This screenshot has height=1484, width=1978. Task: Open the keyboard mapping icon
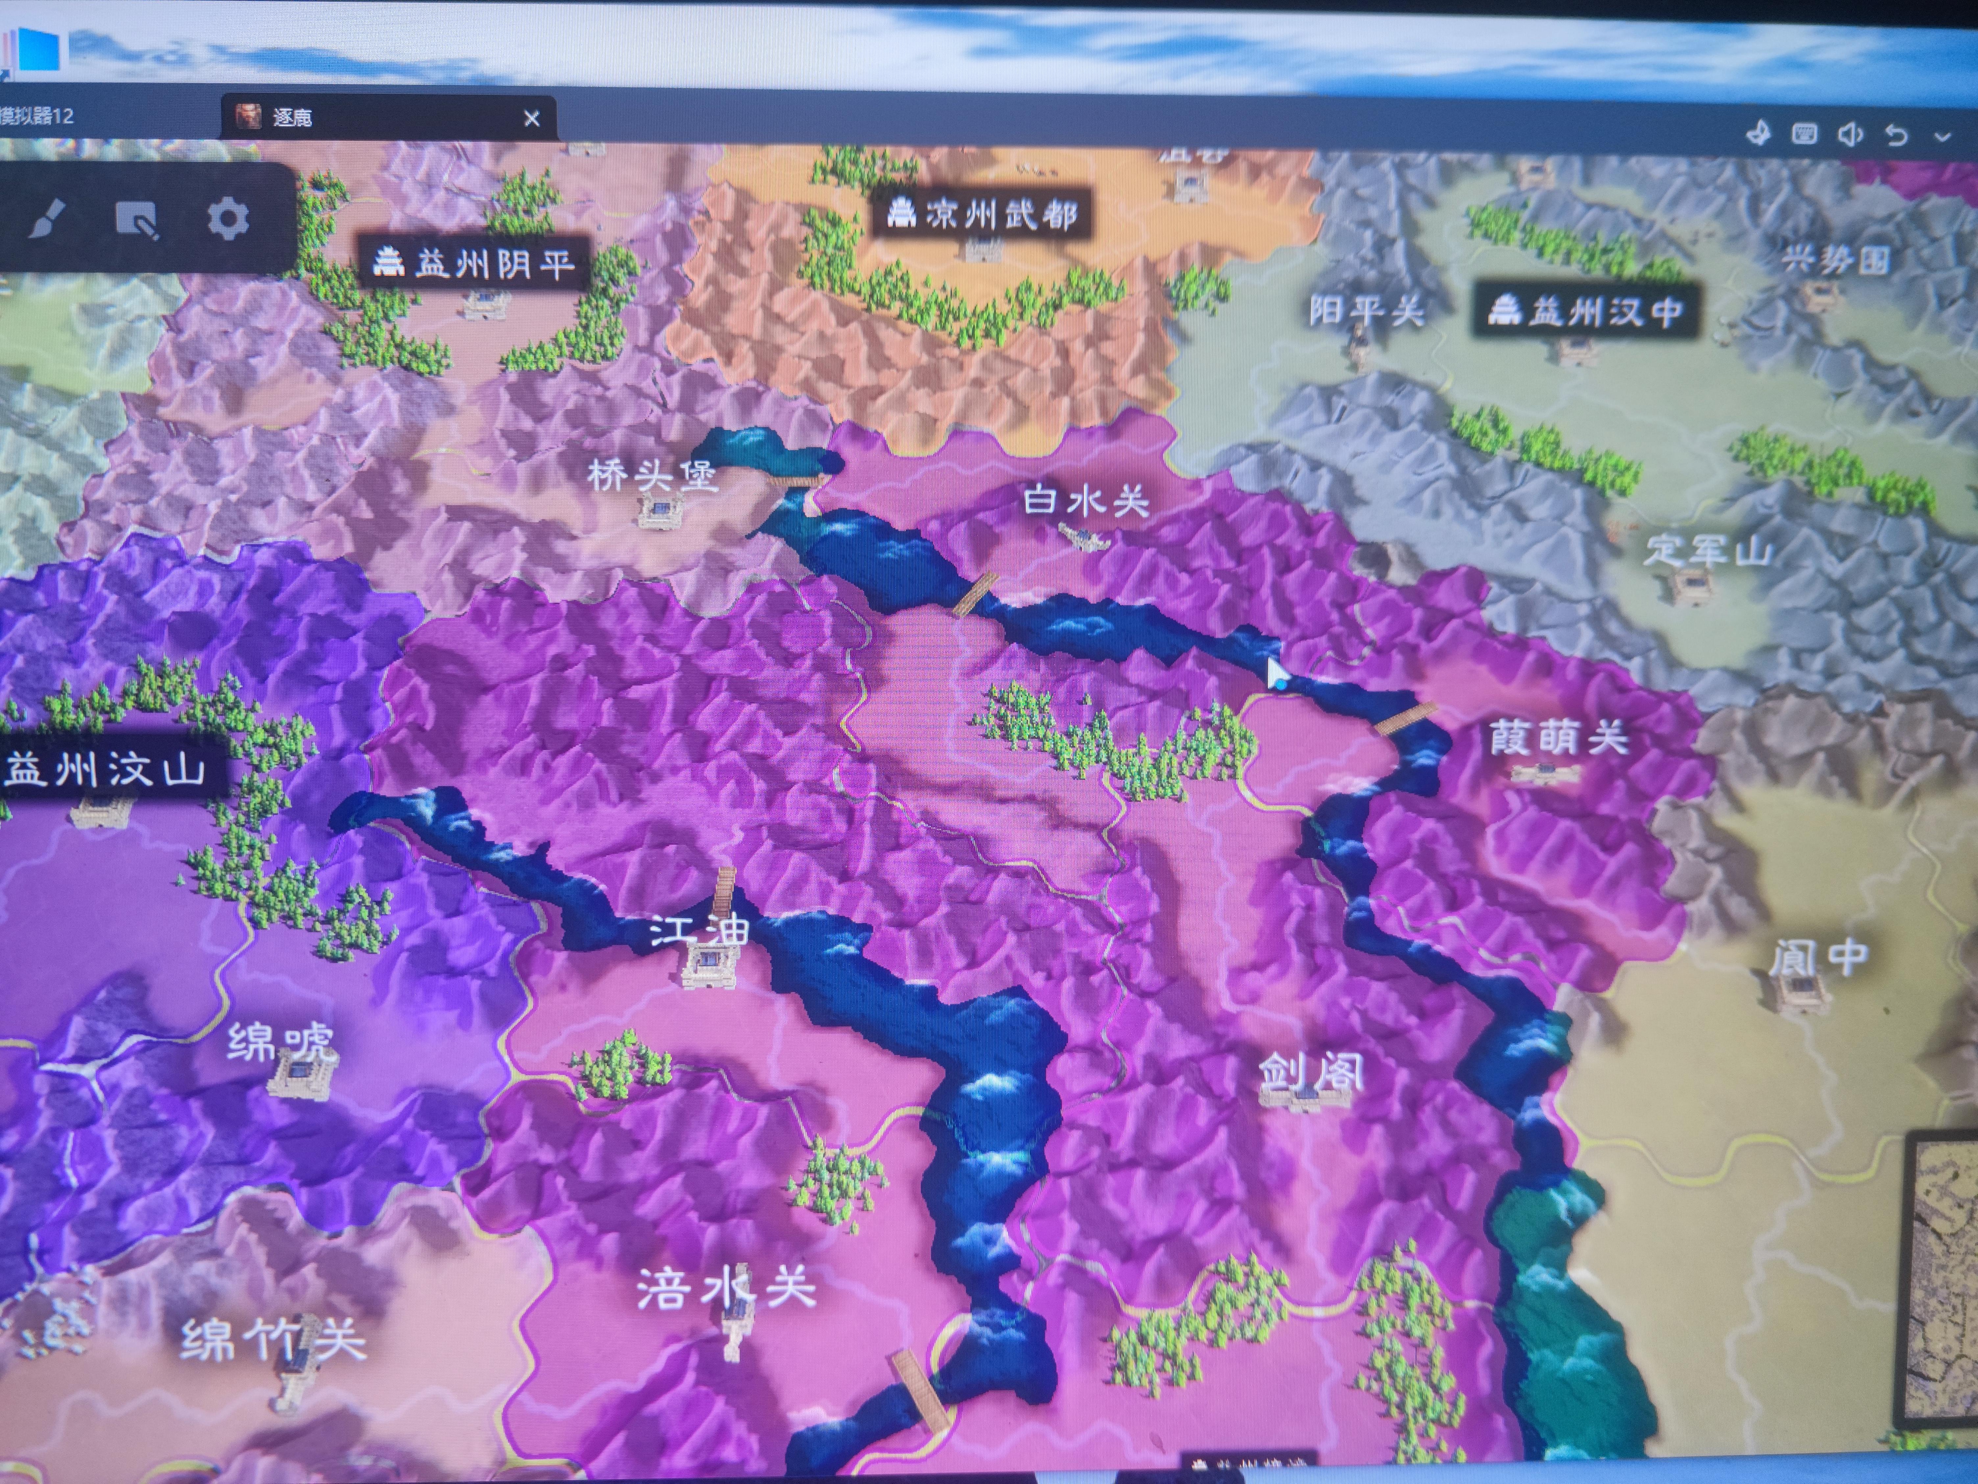point(1804,134)
